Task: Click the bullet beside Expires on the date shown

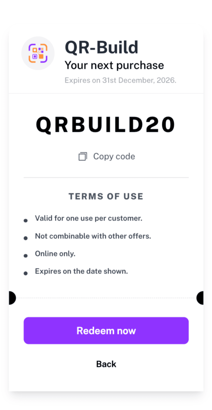Action: point(26,273)
